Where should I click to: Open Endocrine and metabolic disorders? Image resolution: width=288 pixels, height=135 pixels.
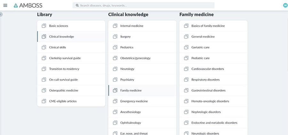[x=214, y=123]
